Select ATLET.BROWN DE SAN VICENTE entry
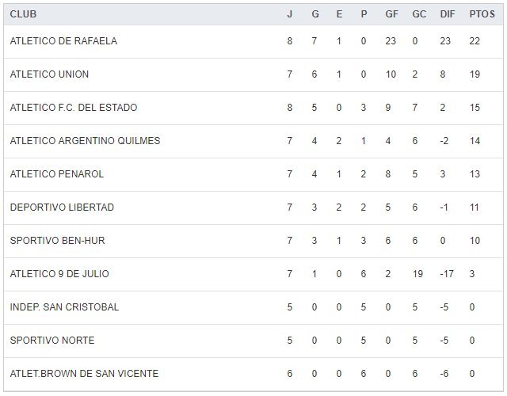The height and width of the screenshot is (396, 507). (x=84, y=374)
